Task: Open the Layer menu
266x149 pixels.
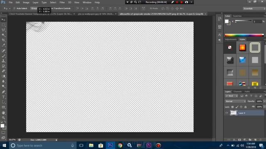Action: [35, 2]
